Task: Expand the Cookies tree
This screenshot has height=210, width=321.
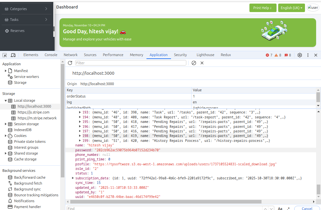Action: tap(6, 136)
